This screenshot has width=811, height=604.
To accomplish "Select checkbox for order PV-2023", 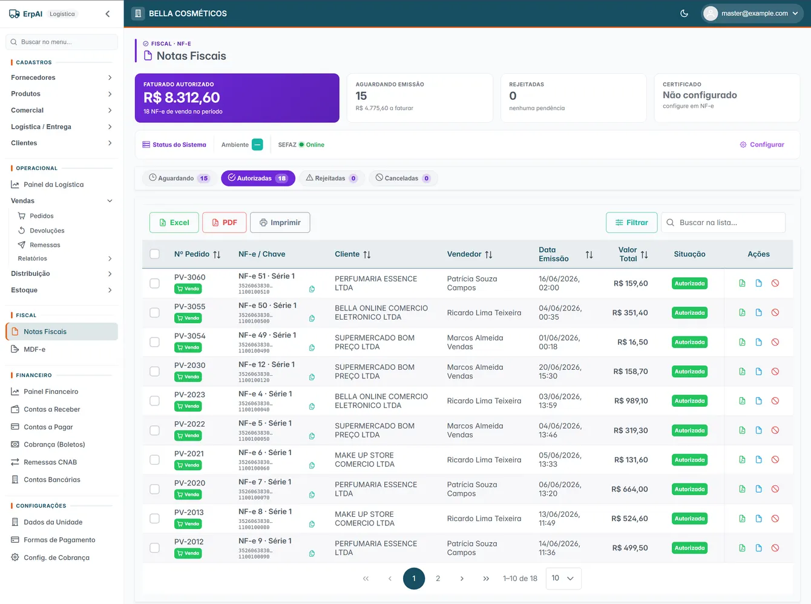I will [x=155, y=401].
